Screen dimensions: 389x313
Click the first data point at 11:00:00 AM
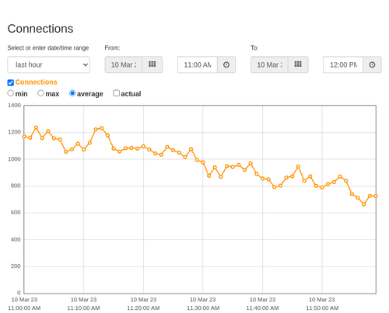coord(24,137)
